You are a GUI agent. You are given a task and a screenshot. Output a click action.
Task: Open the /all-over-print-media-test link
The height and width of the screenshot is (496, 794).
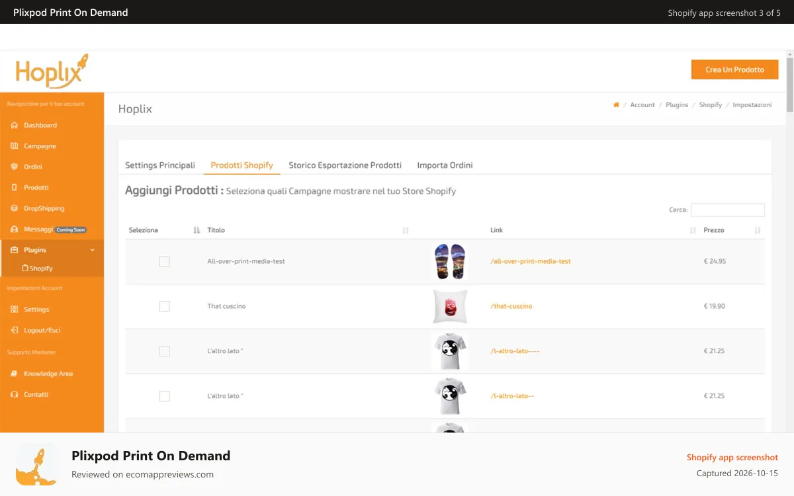(531, 261)
